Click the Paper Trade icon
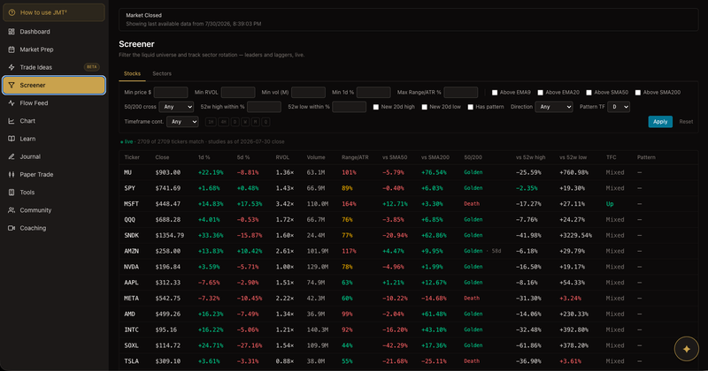This screenshot has width=708, height=371. point(12,174)
